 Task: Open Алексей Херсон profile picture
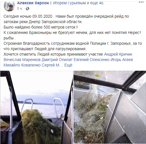9,6
